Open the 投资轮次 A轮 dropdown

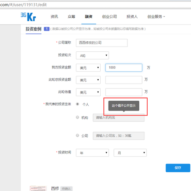92,55
